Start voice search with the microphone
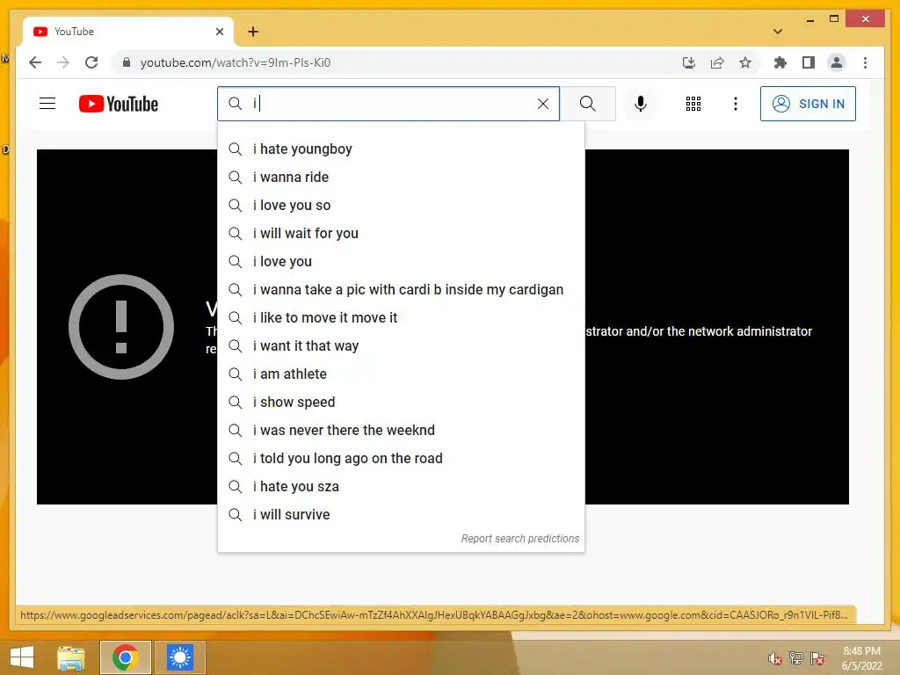 641,104
